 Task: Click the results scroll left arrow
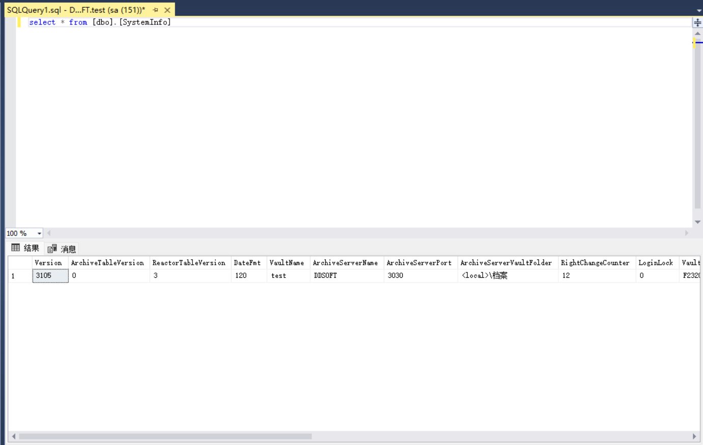(x=13, y=436)
